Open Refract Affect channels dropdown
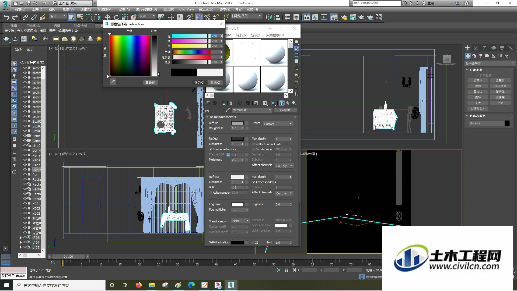The image size is (517, 291). click(284, 193)
